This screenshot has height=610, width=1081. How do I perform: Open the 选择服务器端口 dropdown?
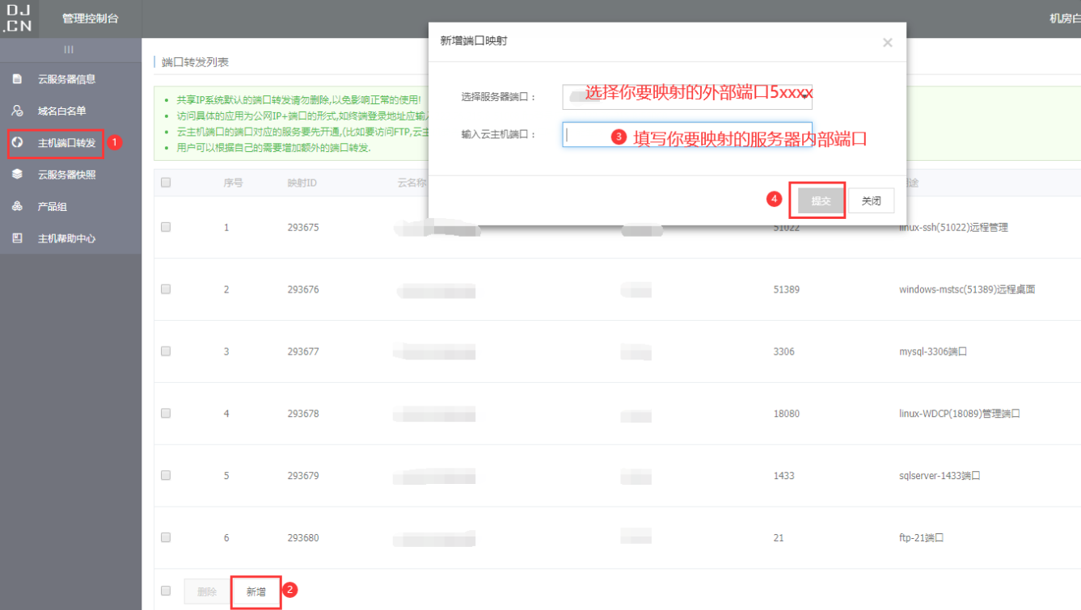pyautogui.click(x=687, y=96)
